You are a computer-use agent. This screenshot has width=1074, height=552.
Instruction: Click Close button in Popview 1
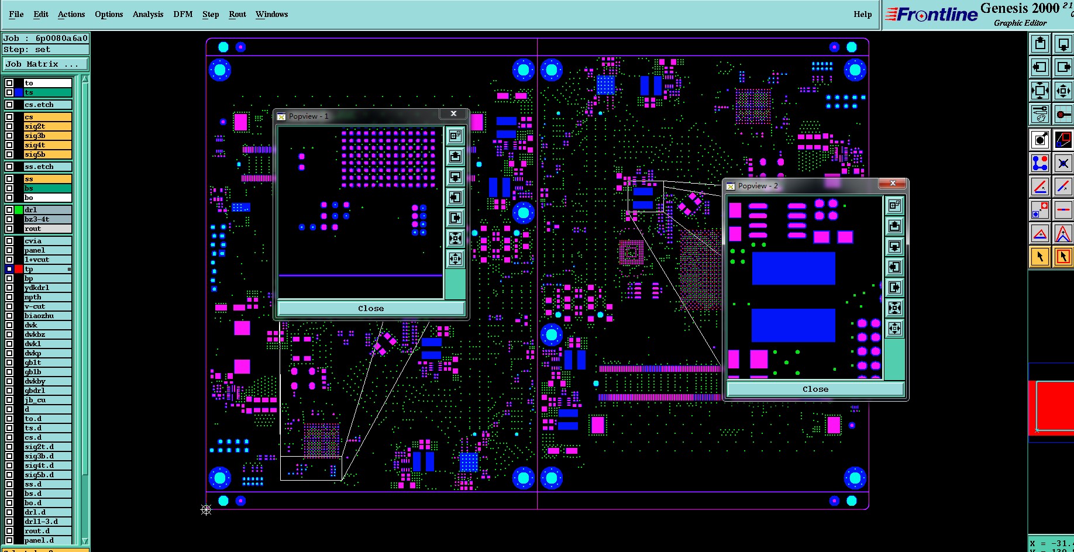point(371,308)
